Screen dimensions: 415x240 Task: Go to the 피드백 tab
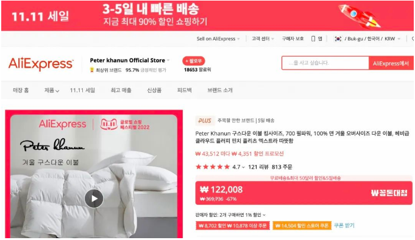(x=184, y=90)
